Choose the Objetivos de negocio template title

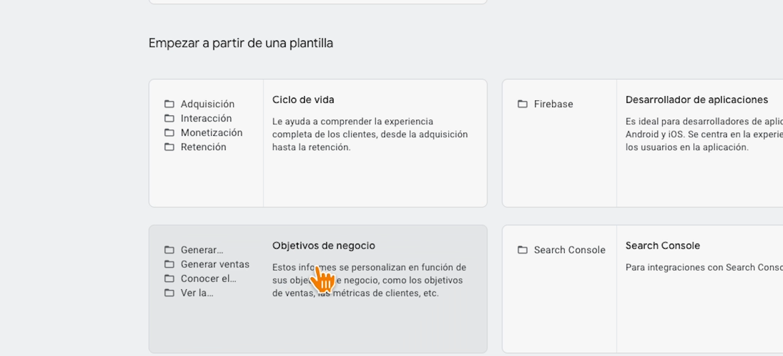(x=323, y=245)
